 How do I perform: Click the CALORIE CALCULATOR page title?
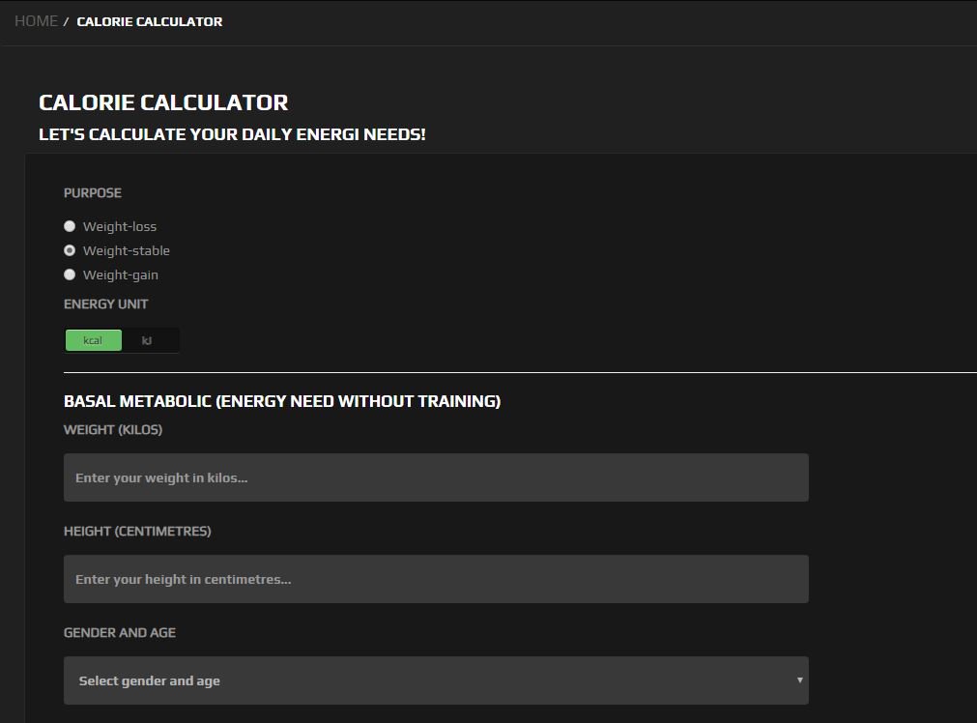point(162,102)
